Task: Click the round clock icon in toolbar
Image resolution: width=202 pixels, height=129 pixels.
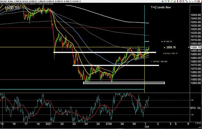Action: pyautogui.click(x=180, y=1)
